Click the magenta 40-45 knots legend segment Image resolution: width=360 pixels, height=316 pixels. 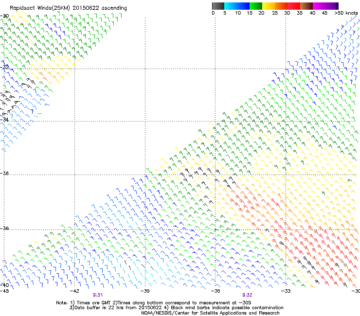(319, 6)
